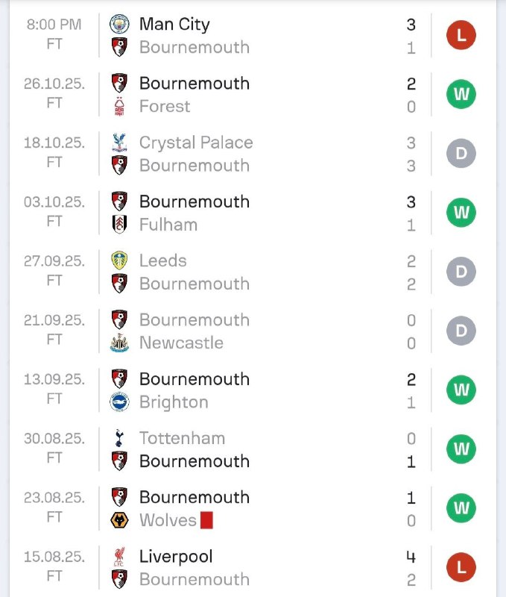The height and width of the screenshot is (597, 506).
Task: Open the Tottenham team name link
Action: 182,438
